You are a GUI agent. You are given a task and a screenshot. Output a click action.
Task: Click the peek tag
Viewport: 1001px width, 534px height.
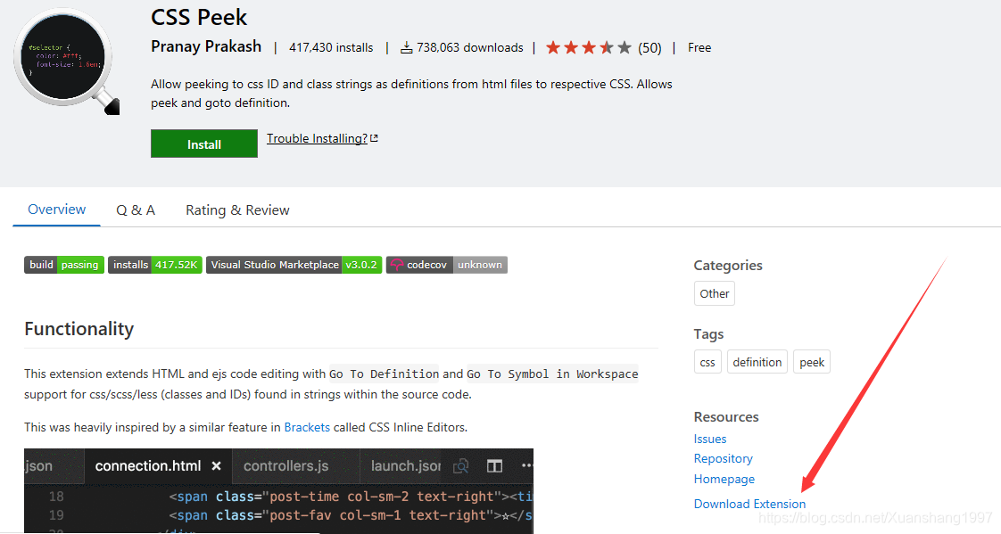coord(811,362)
